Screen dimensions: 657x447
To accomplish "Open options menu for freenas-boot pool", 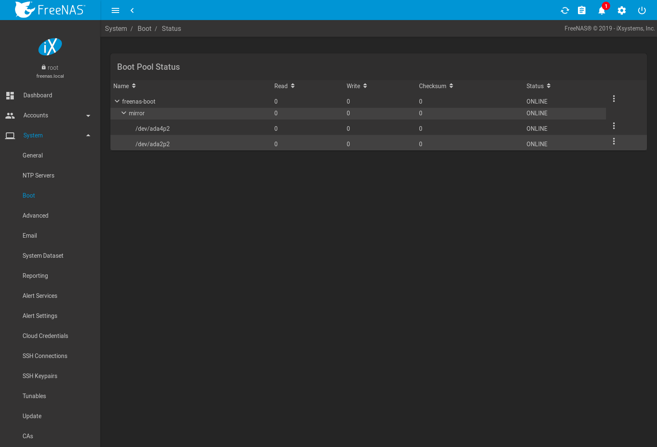I will [614, 99].
